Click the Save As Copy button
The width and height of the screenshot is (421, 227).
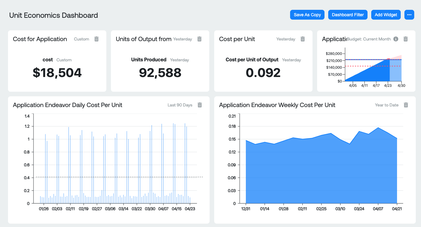pyautogui.click(x=307, y=14)
